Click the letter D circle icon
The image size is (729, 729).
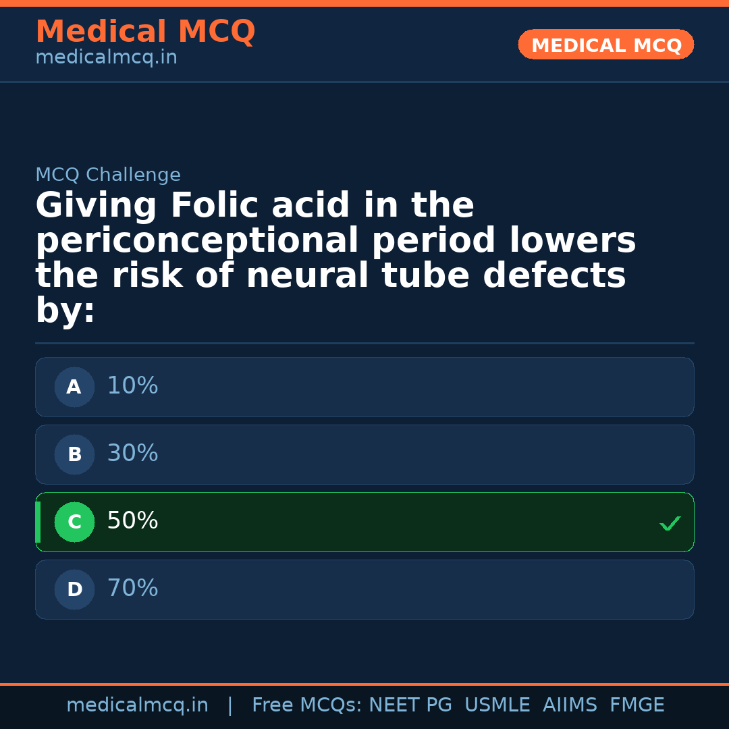coord(74,589)
